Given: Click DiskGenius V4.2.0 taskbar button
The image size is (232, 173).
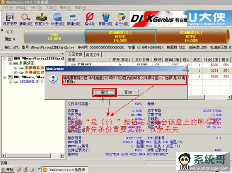Looking at the screenshot, I should pyautogui.click(x=64, y=170).
